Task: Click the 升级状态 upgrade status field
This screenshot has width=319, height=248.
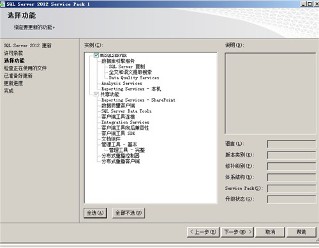Action: pos(292,199)
